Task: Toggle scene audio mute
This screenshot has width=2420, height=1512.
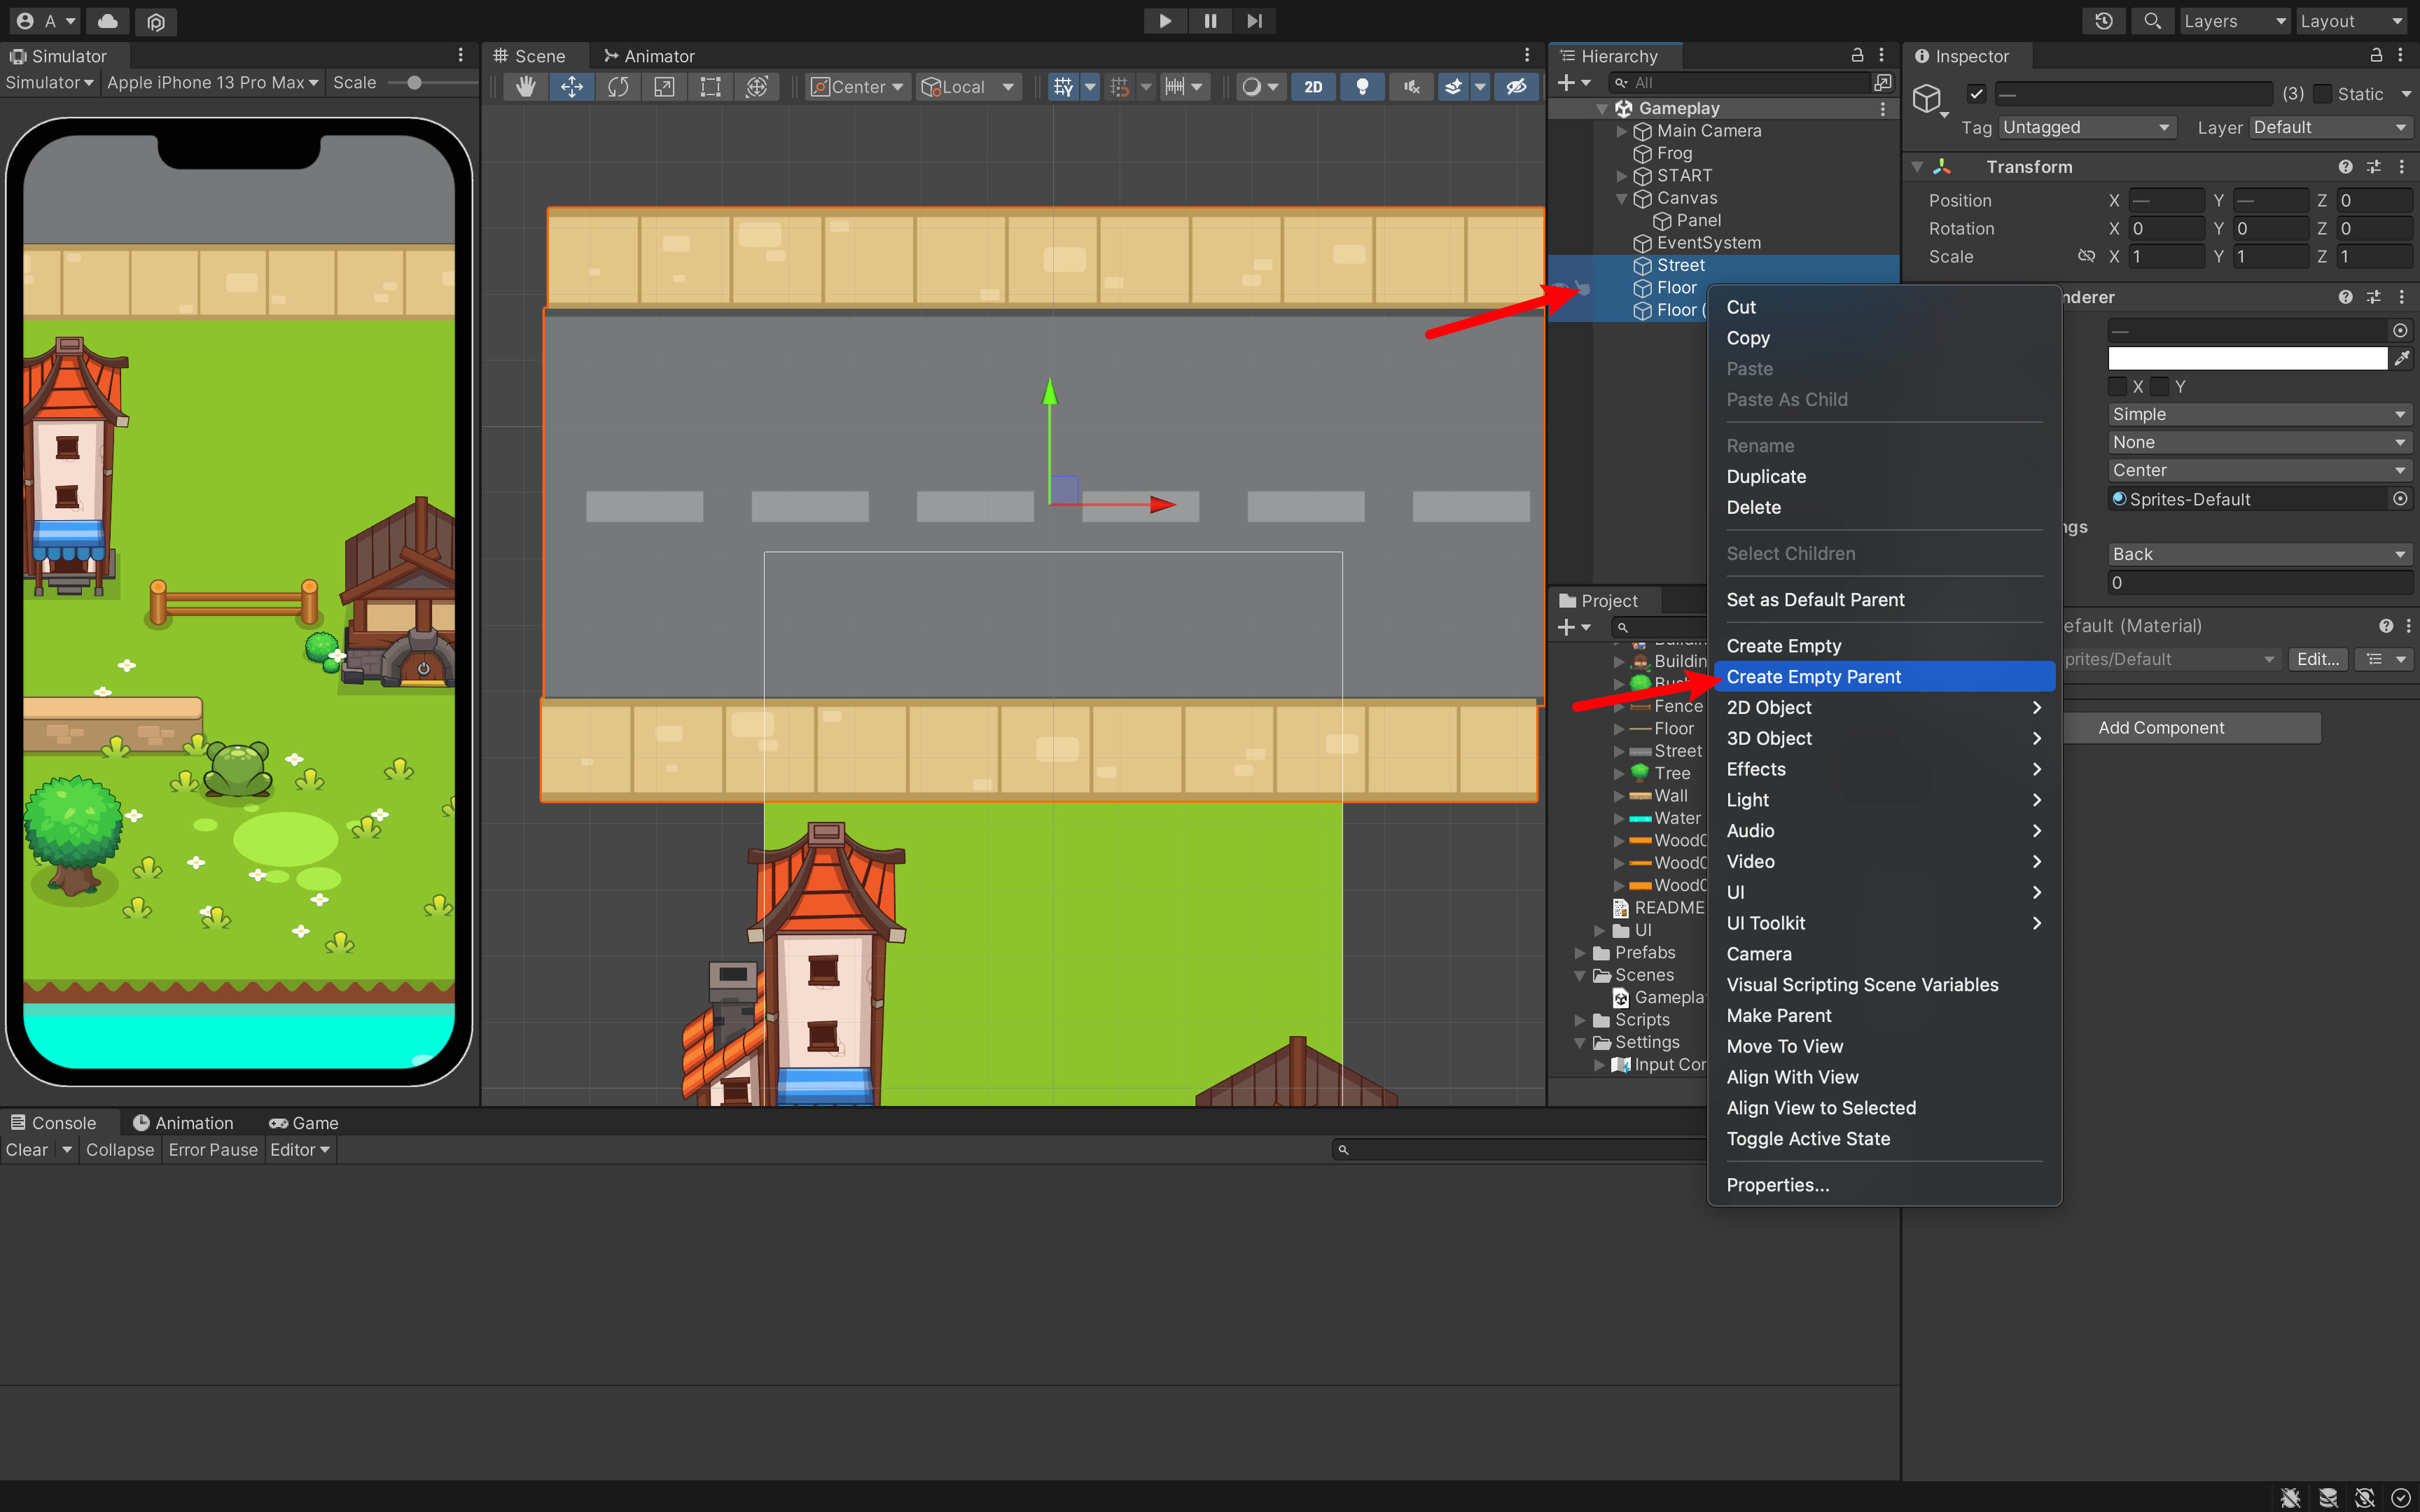Action: coord(1411,87)
